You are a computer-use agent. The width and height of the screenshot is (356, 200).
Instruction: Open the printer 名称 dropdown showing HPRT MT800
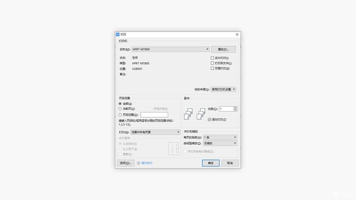coord(170,49)
